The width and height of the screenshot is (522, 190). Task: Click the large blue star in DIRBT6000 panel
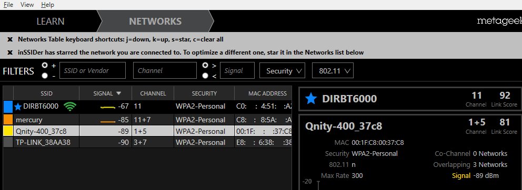click(311, 99)
